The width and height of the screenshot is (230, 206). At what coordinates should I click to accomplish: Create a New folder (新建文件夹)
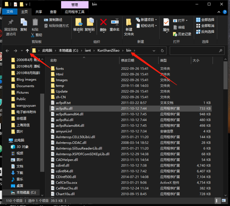coord(129,27)
